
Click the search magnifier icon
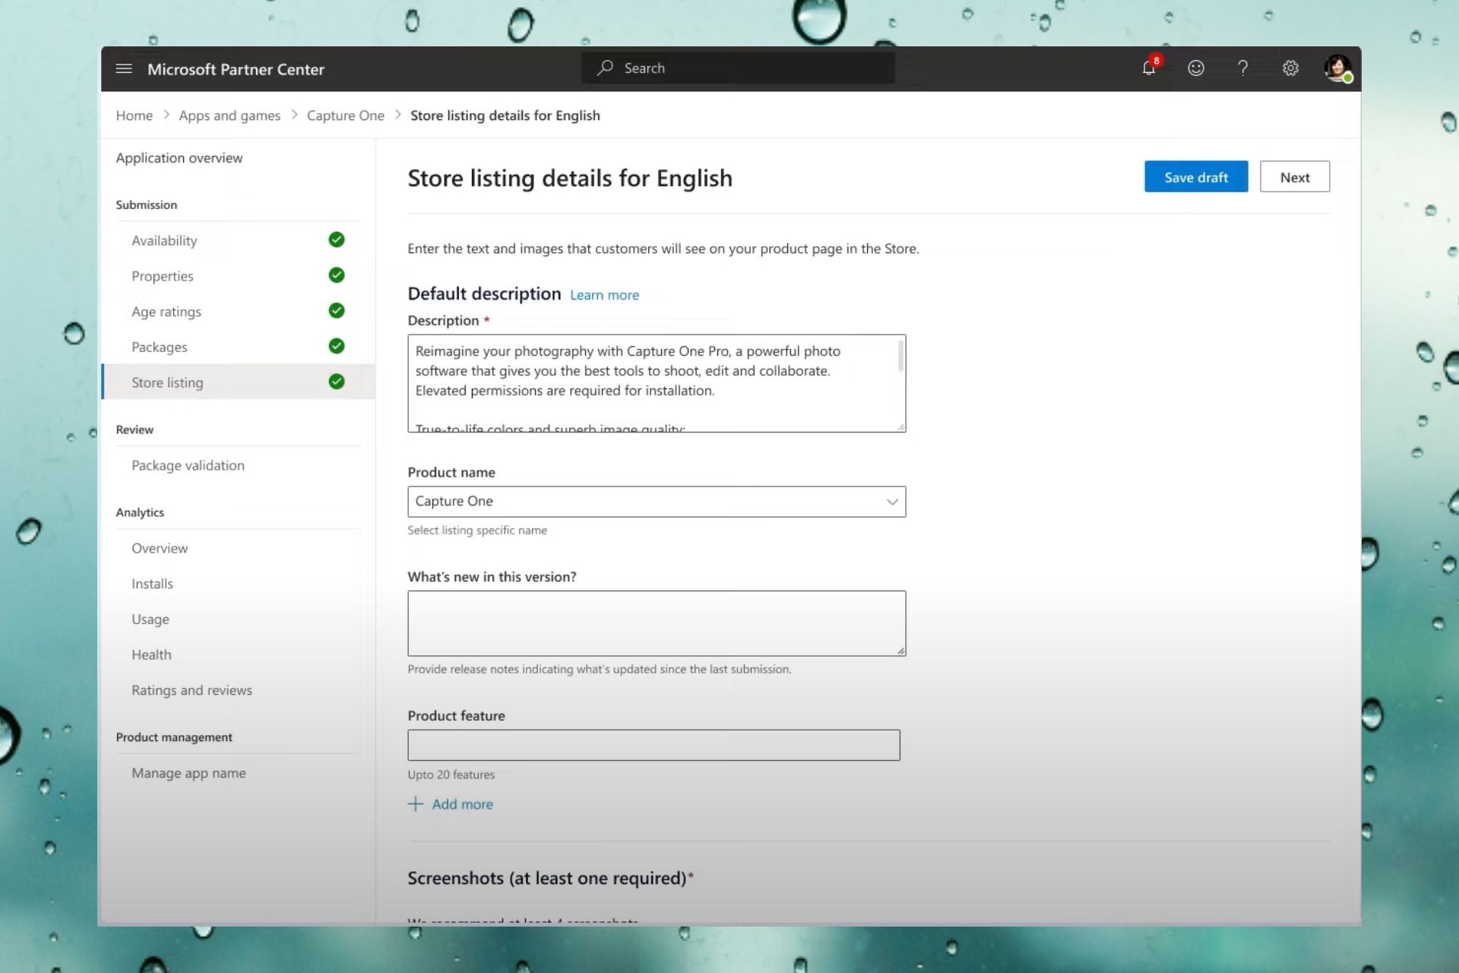tap(605, 68)
